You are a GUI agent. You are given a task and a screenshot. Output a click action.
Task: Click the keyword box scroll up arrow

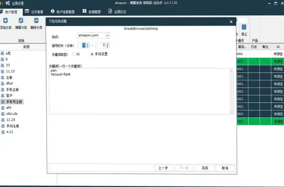point(231,71)
